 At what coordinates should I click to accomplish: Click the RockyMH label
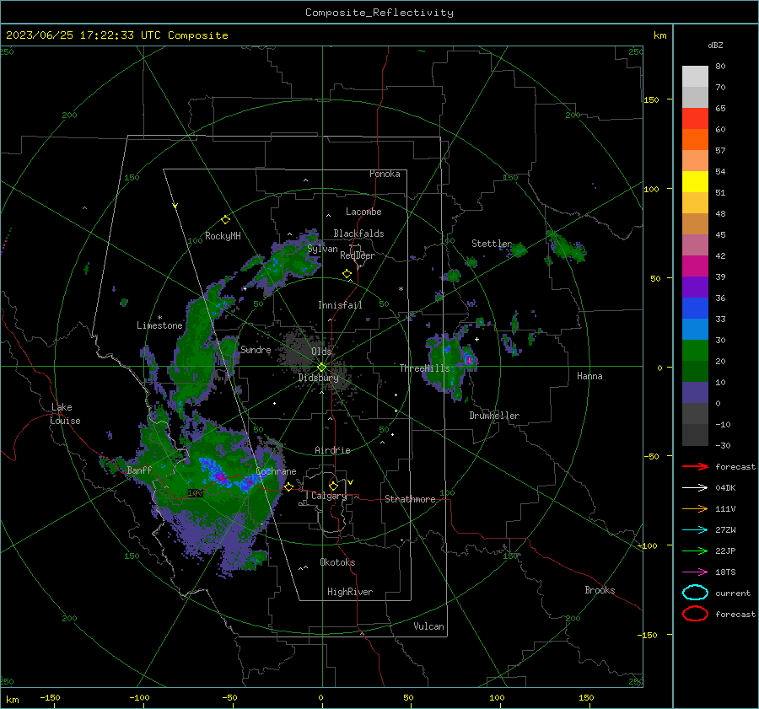(223, 236)
